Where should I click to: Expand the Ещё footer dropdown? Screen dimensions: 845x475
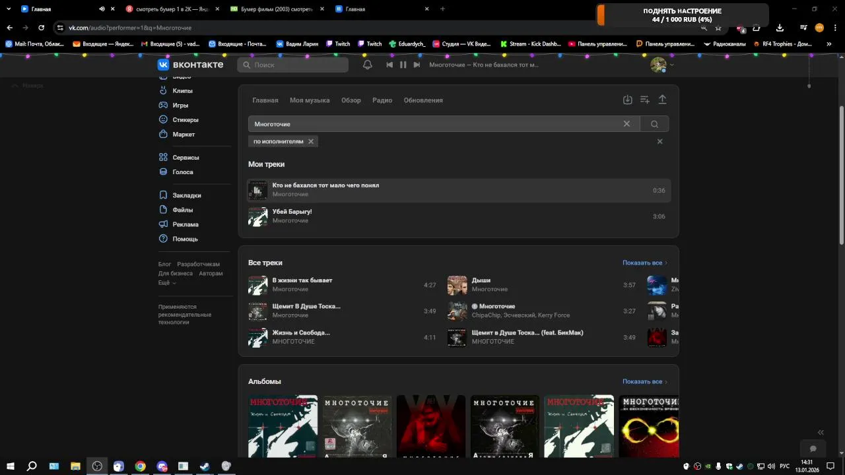pyautogui.click(x=167, y=282)
